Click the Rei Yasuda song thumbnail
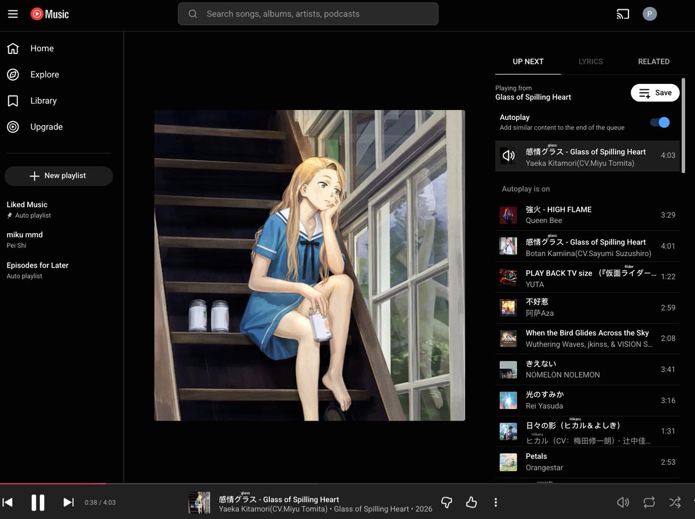 pos(509,400)
